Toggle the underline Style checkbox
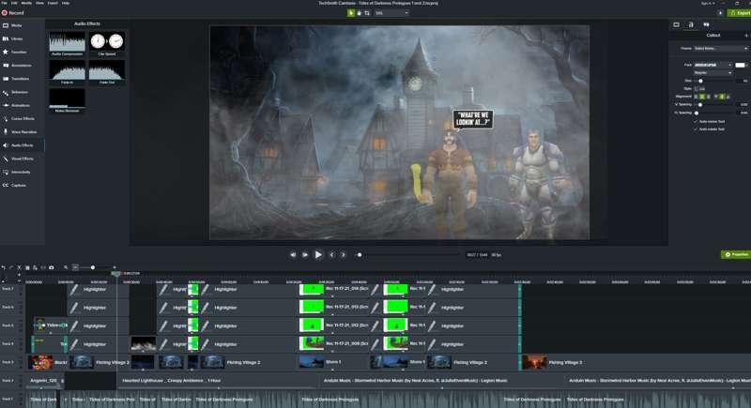Image resolution: width=751 pixels, height=408 pixels. click(x=697, y=88)
